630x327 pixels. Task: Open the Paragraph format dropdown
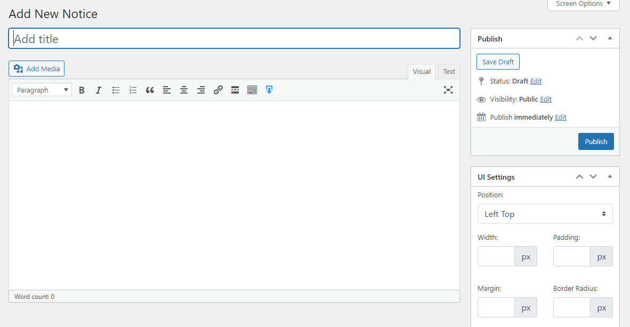[x=41, y=90]
